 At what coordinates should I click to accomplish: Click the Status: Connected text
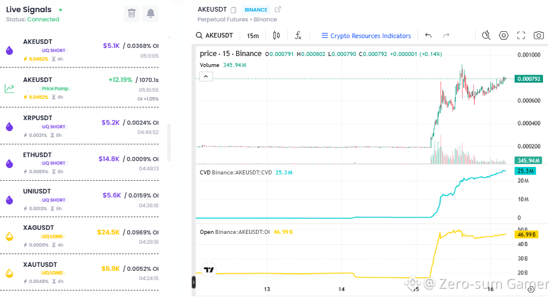(x=32, y=20)
